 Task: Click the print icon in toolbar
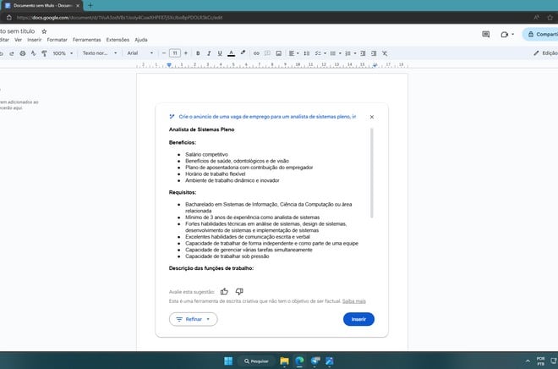coord(23,53)
